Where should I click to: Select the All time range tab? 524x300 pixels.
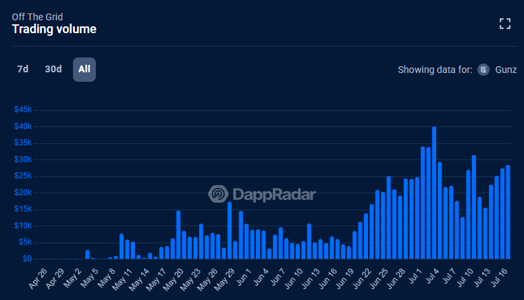coord(84,70)
